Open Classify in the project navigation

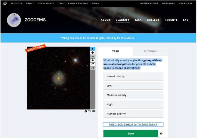[123, 20]
